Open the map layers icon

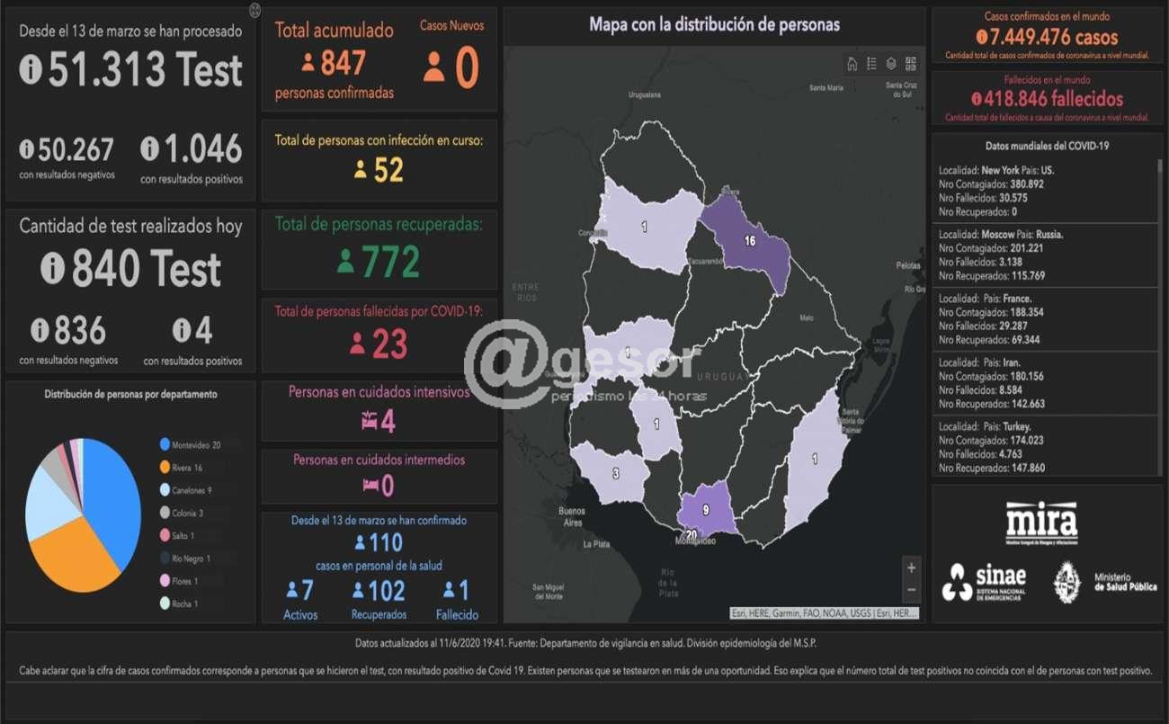891,64
